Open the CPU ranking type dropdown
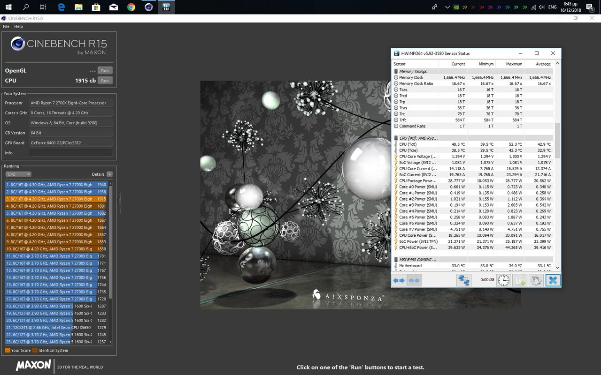601x375 pixels. (18, 174)
